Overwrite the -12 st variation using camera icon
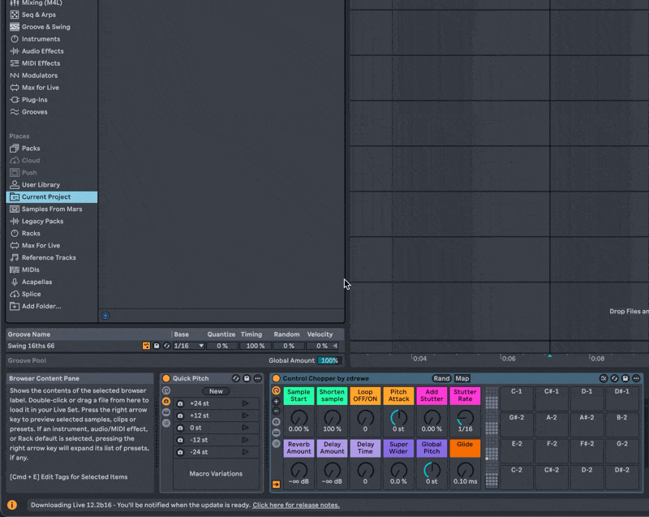Image resolution: width=649 pixels, height=517 pixels. 180,440
